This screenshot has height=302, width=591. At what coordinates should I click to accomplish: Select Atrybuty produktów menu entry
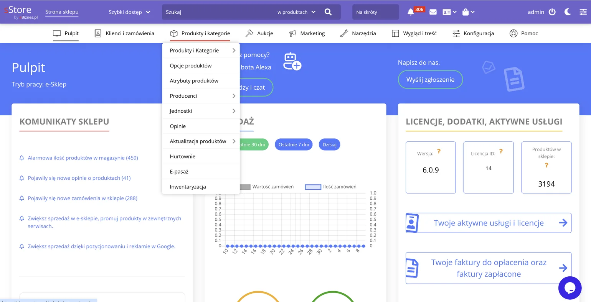(x=201, y=81)
